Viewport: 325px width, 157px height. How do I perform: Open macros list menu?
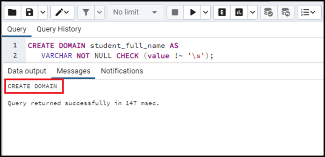[309, 12]
